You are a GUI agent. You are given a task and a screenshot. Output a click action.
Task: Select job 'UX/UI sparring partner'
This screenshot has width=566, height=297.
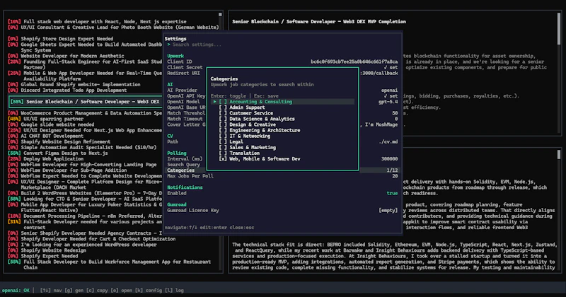click(45, 119)
